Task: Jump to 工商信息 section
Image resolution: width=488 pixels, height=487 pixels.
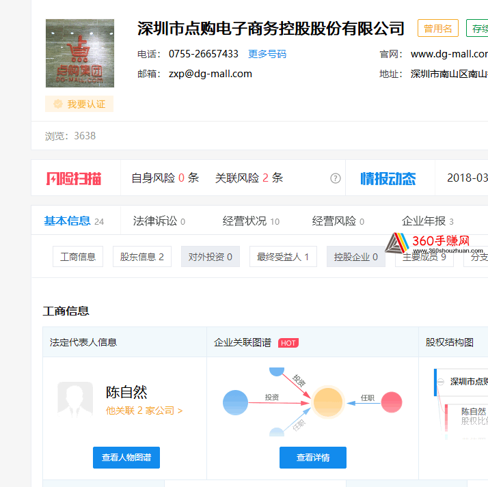Action: [x=78, y=257]
